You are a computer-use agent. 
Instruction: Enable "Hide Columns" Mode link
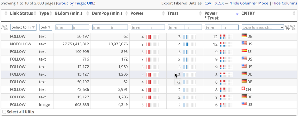click(249, 3)
